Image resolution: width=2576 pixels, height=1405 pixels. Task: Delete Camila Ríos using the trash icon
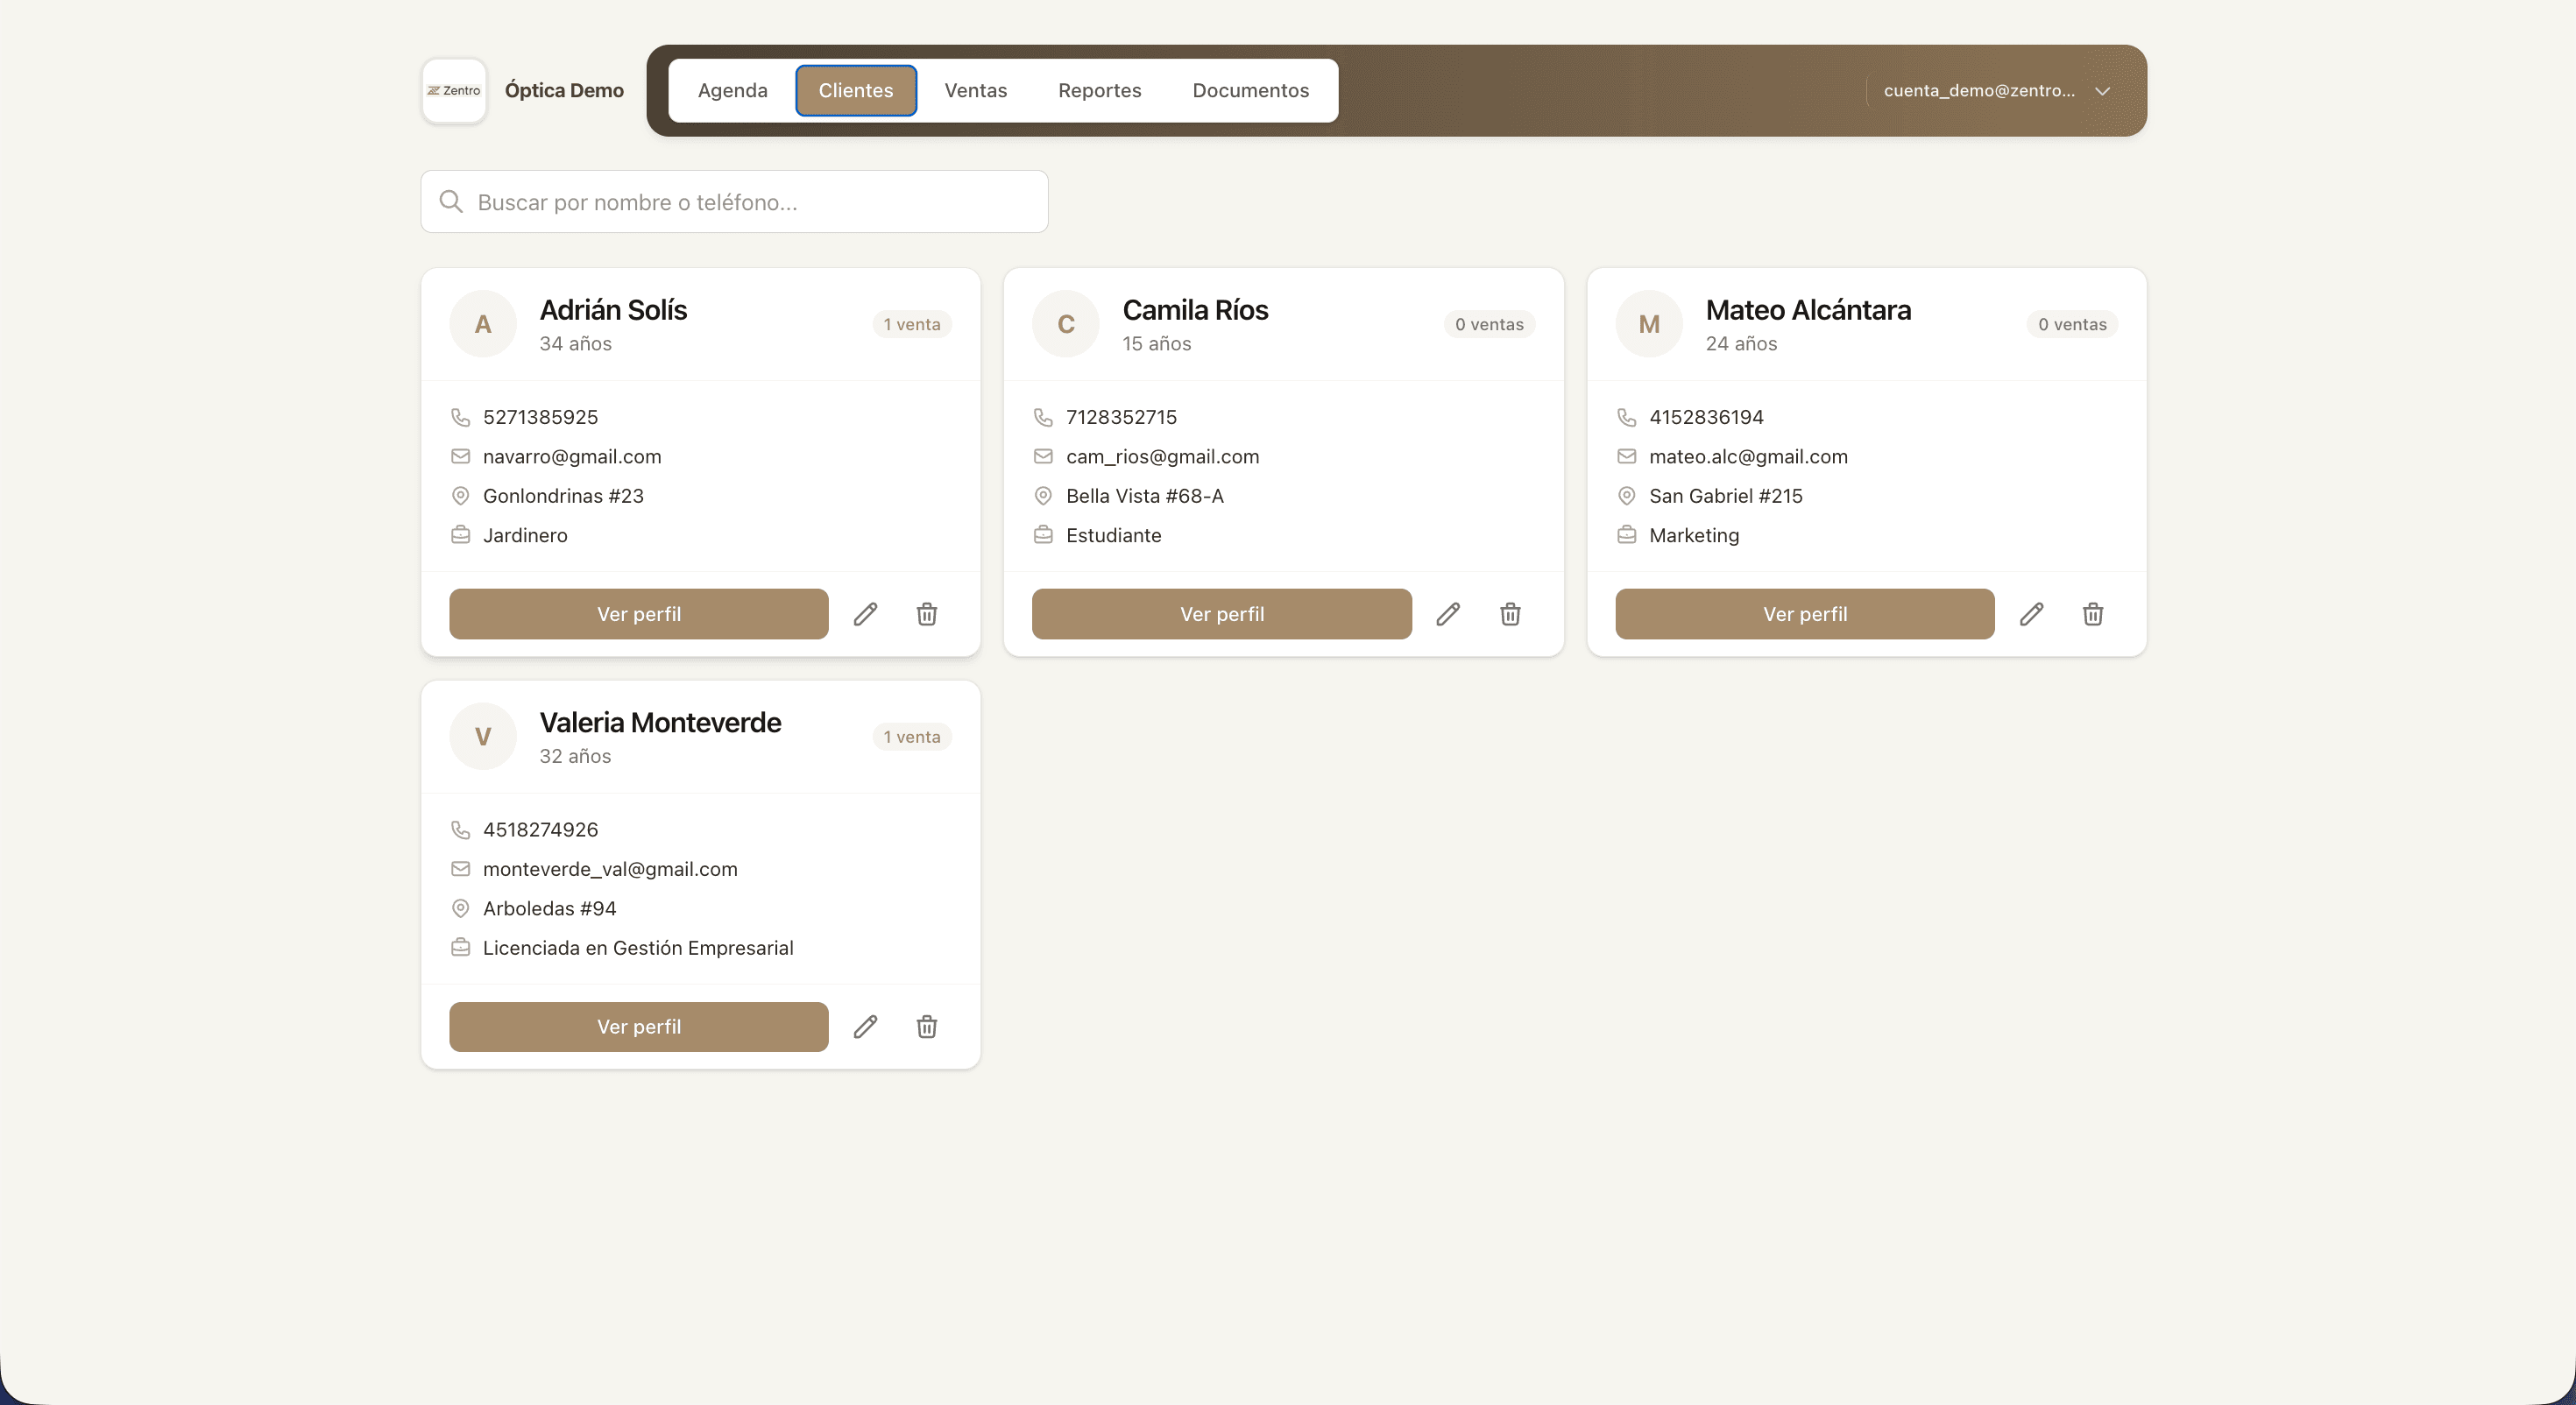1509,614
